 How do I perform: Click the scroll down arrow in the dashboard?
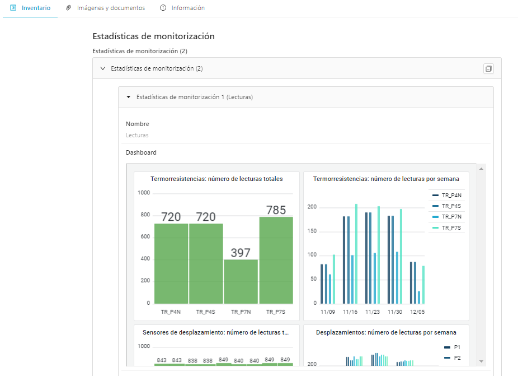481,361
